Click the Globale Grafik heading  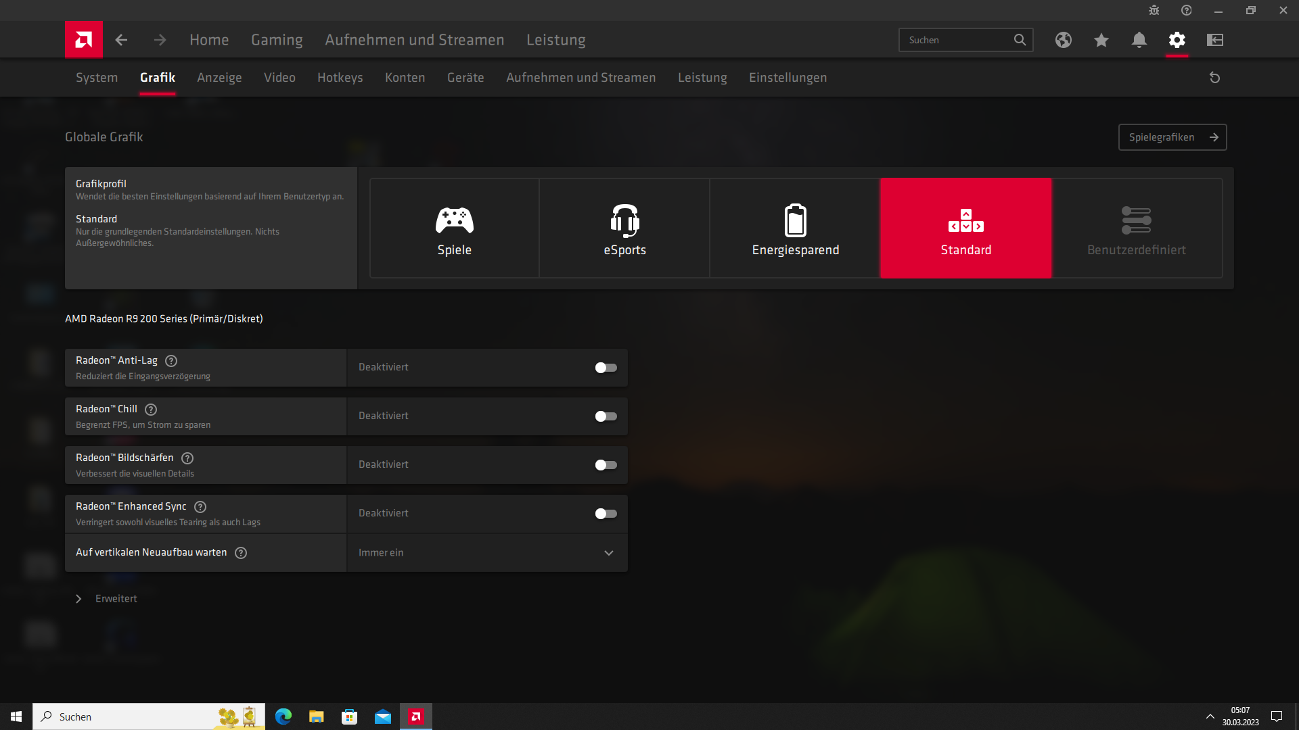click(104, 137)
